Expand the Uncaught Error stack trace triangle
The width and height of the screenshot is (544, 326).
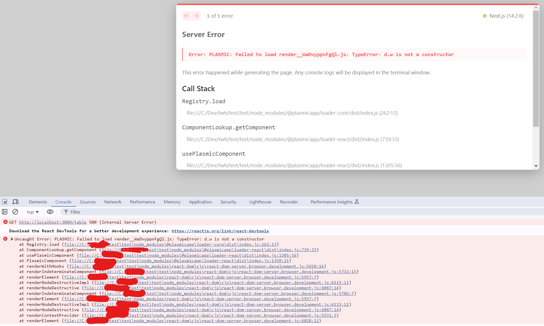12,239
